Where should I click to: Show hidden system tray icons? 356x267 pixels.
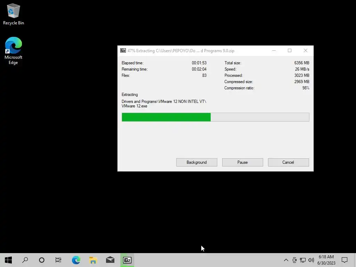coord(286,260)
